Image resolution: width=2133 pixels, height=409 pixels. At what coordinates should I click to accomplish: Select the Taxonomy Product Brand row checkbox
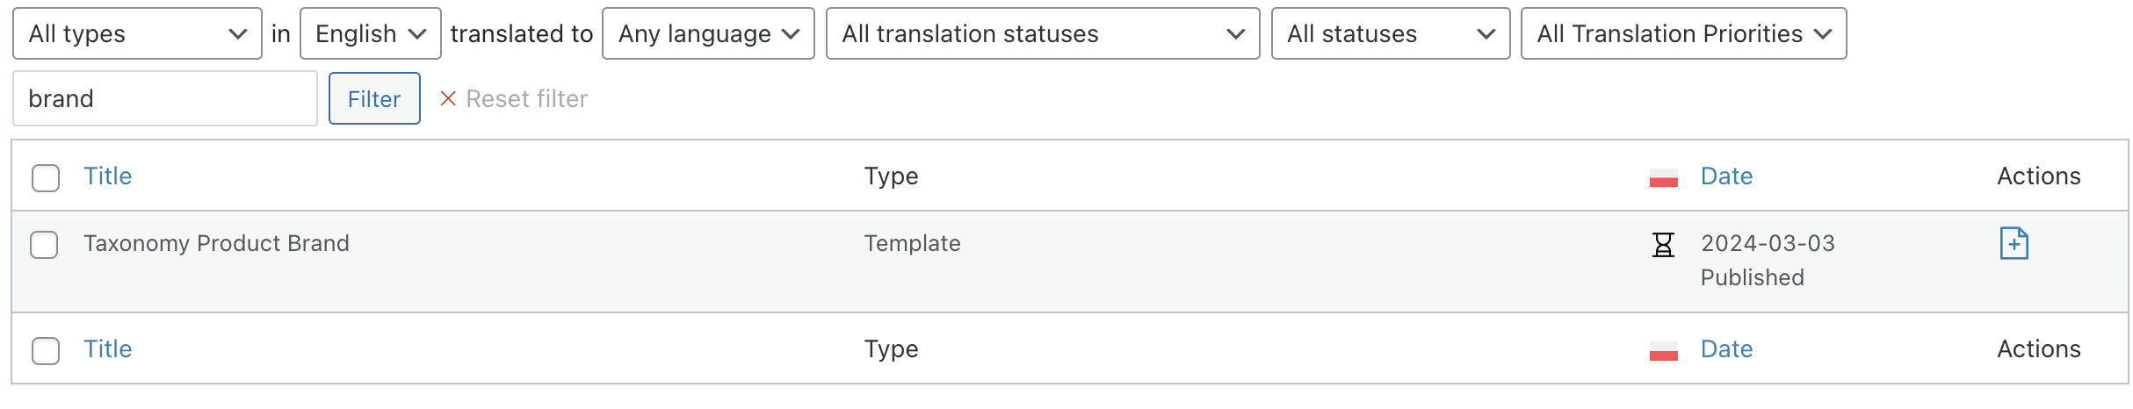click(44, 245)
